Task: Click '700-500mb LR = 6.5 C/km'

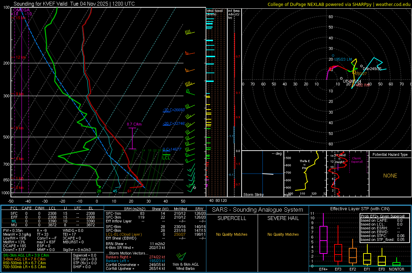Action: click(24, 267)
